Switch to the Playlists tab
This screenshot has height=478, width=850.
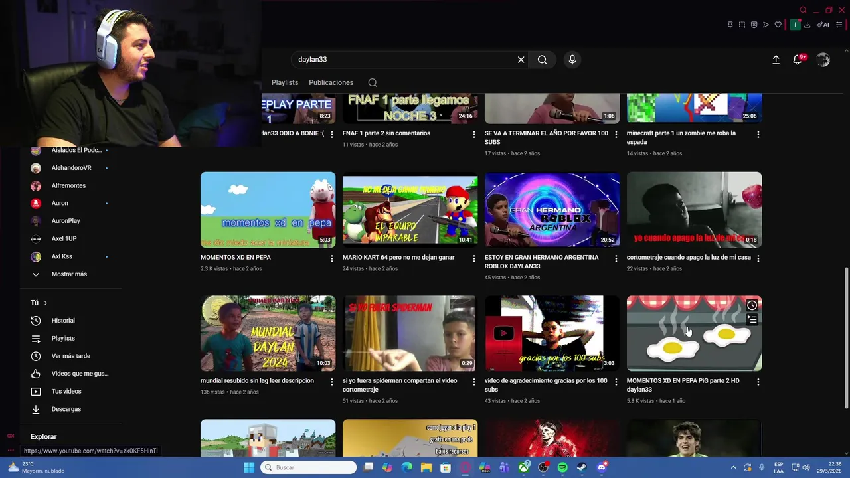pyautogui.click(x=285, y=83)
